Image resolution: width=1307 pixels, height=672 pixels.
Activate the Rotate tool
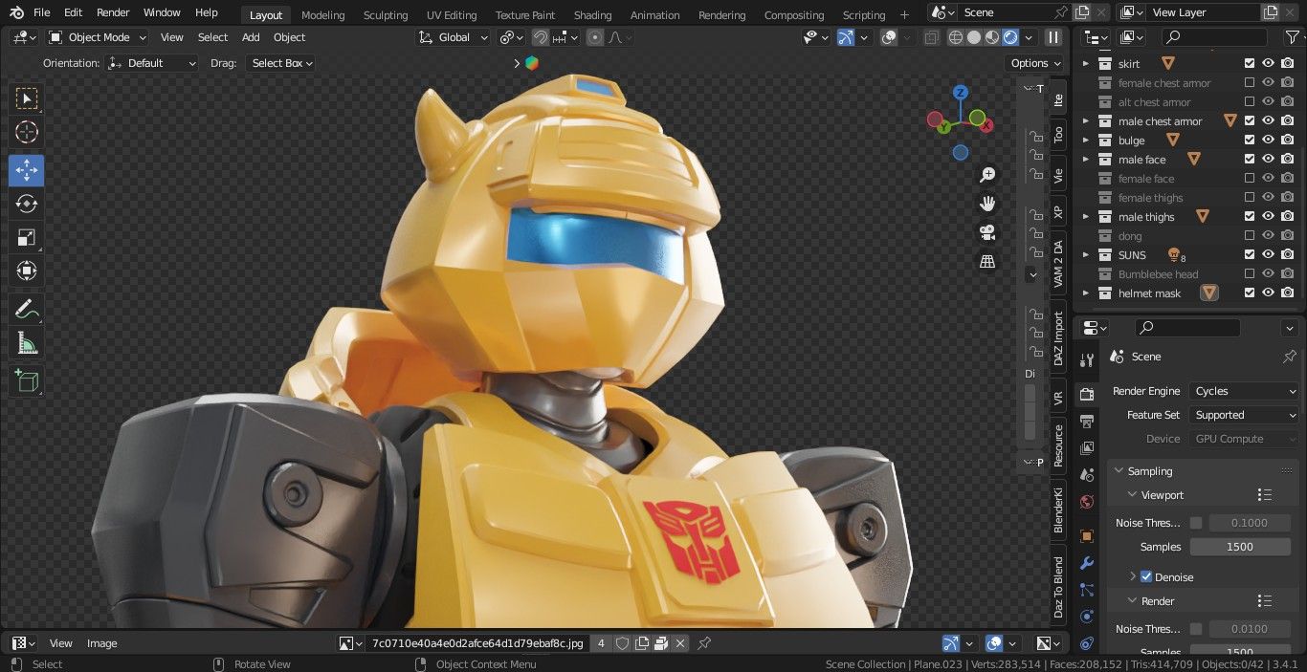pyautogui.click(x=27, y=204)
